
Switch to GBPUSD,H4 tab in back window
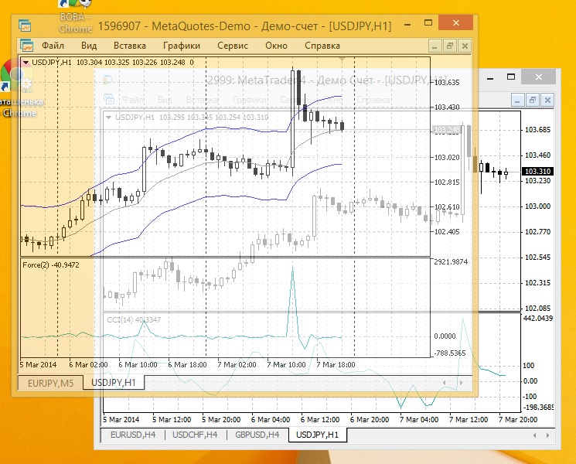point(257,435)
